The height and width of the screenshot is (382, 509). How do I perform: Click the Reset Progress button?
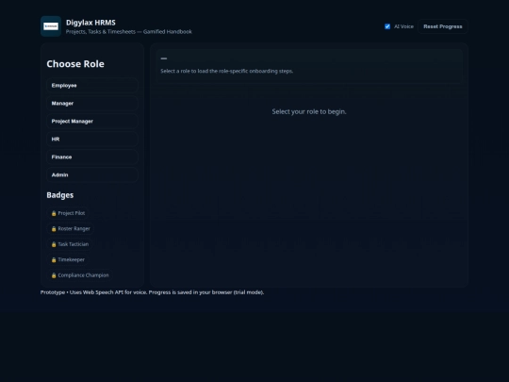pyautogui.click(x=443, y=26)
